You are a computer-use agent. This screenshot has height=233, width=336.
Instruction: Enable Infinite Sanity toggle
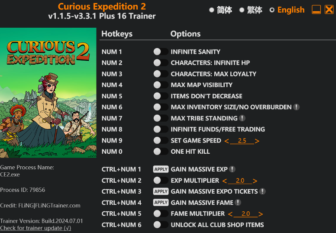[161, 52]
